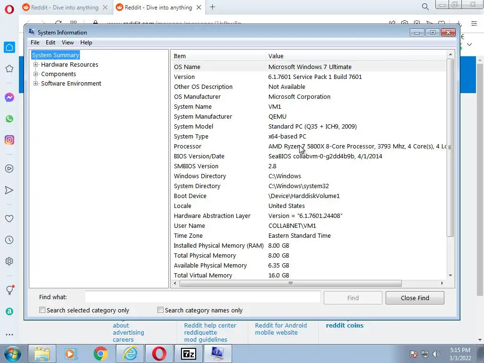Click in the 'Find what' text field
This screenshot has height=363, width=484.
[202, 297]
